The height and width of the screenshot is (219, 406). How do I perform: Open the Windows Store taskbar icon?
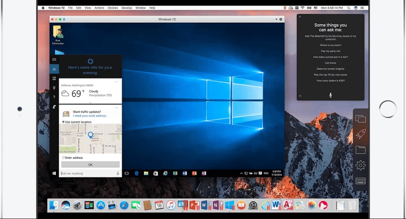click(155, 174)
